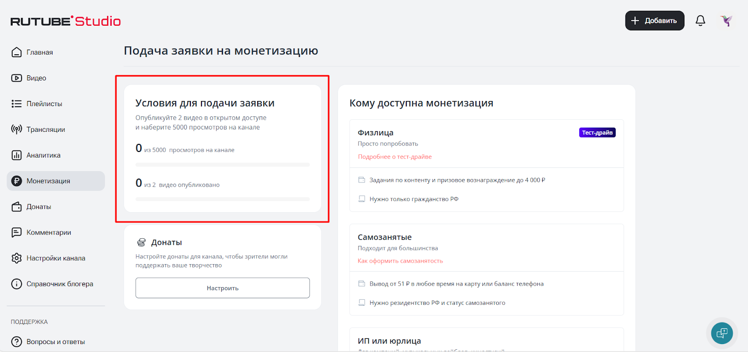Viewport: 748px width, 352px height.
Task: Open Плейлисты in sidebar
Action: [56, 104]
